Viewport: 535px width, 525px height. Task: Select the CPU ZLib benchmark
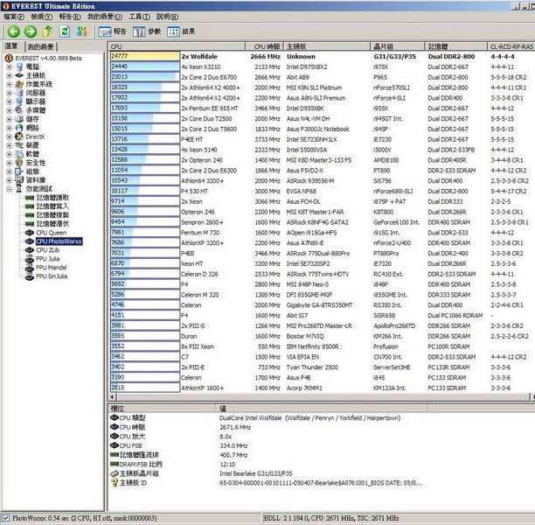pos(48,250)
